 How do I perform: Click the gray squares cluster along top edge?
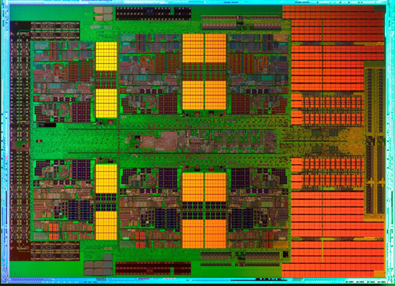103,14
